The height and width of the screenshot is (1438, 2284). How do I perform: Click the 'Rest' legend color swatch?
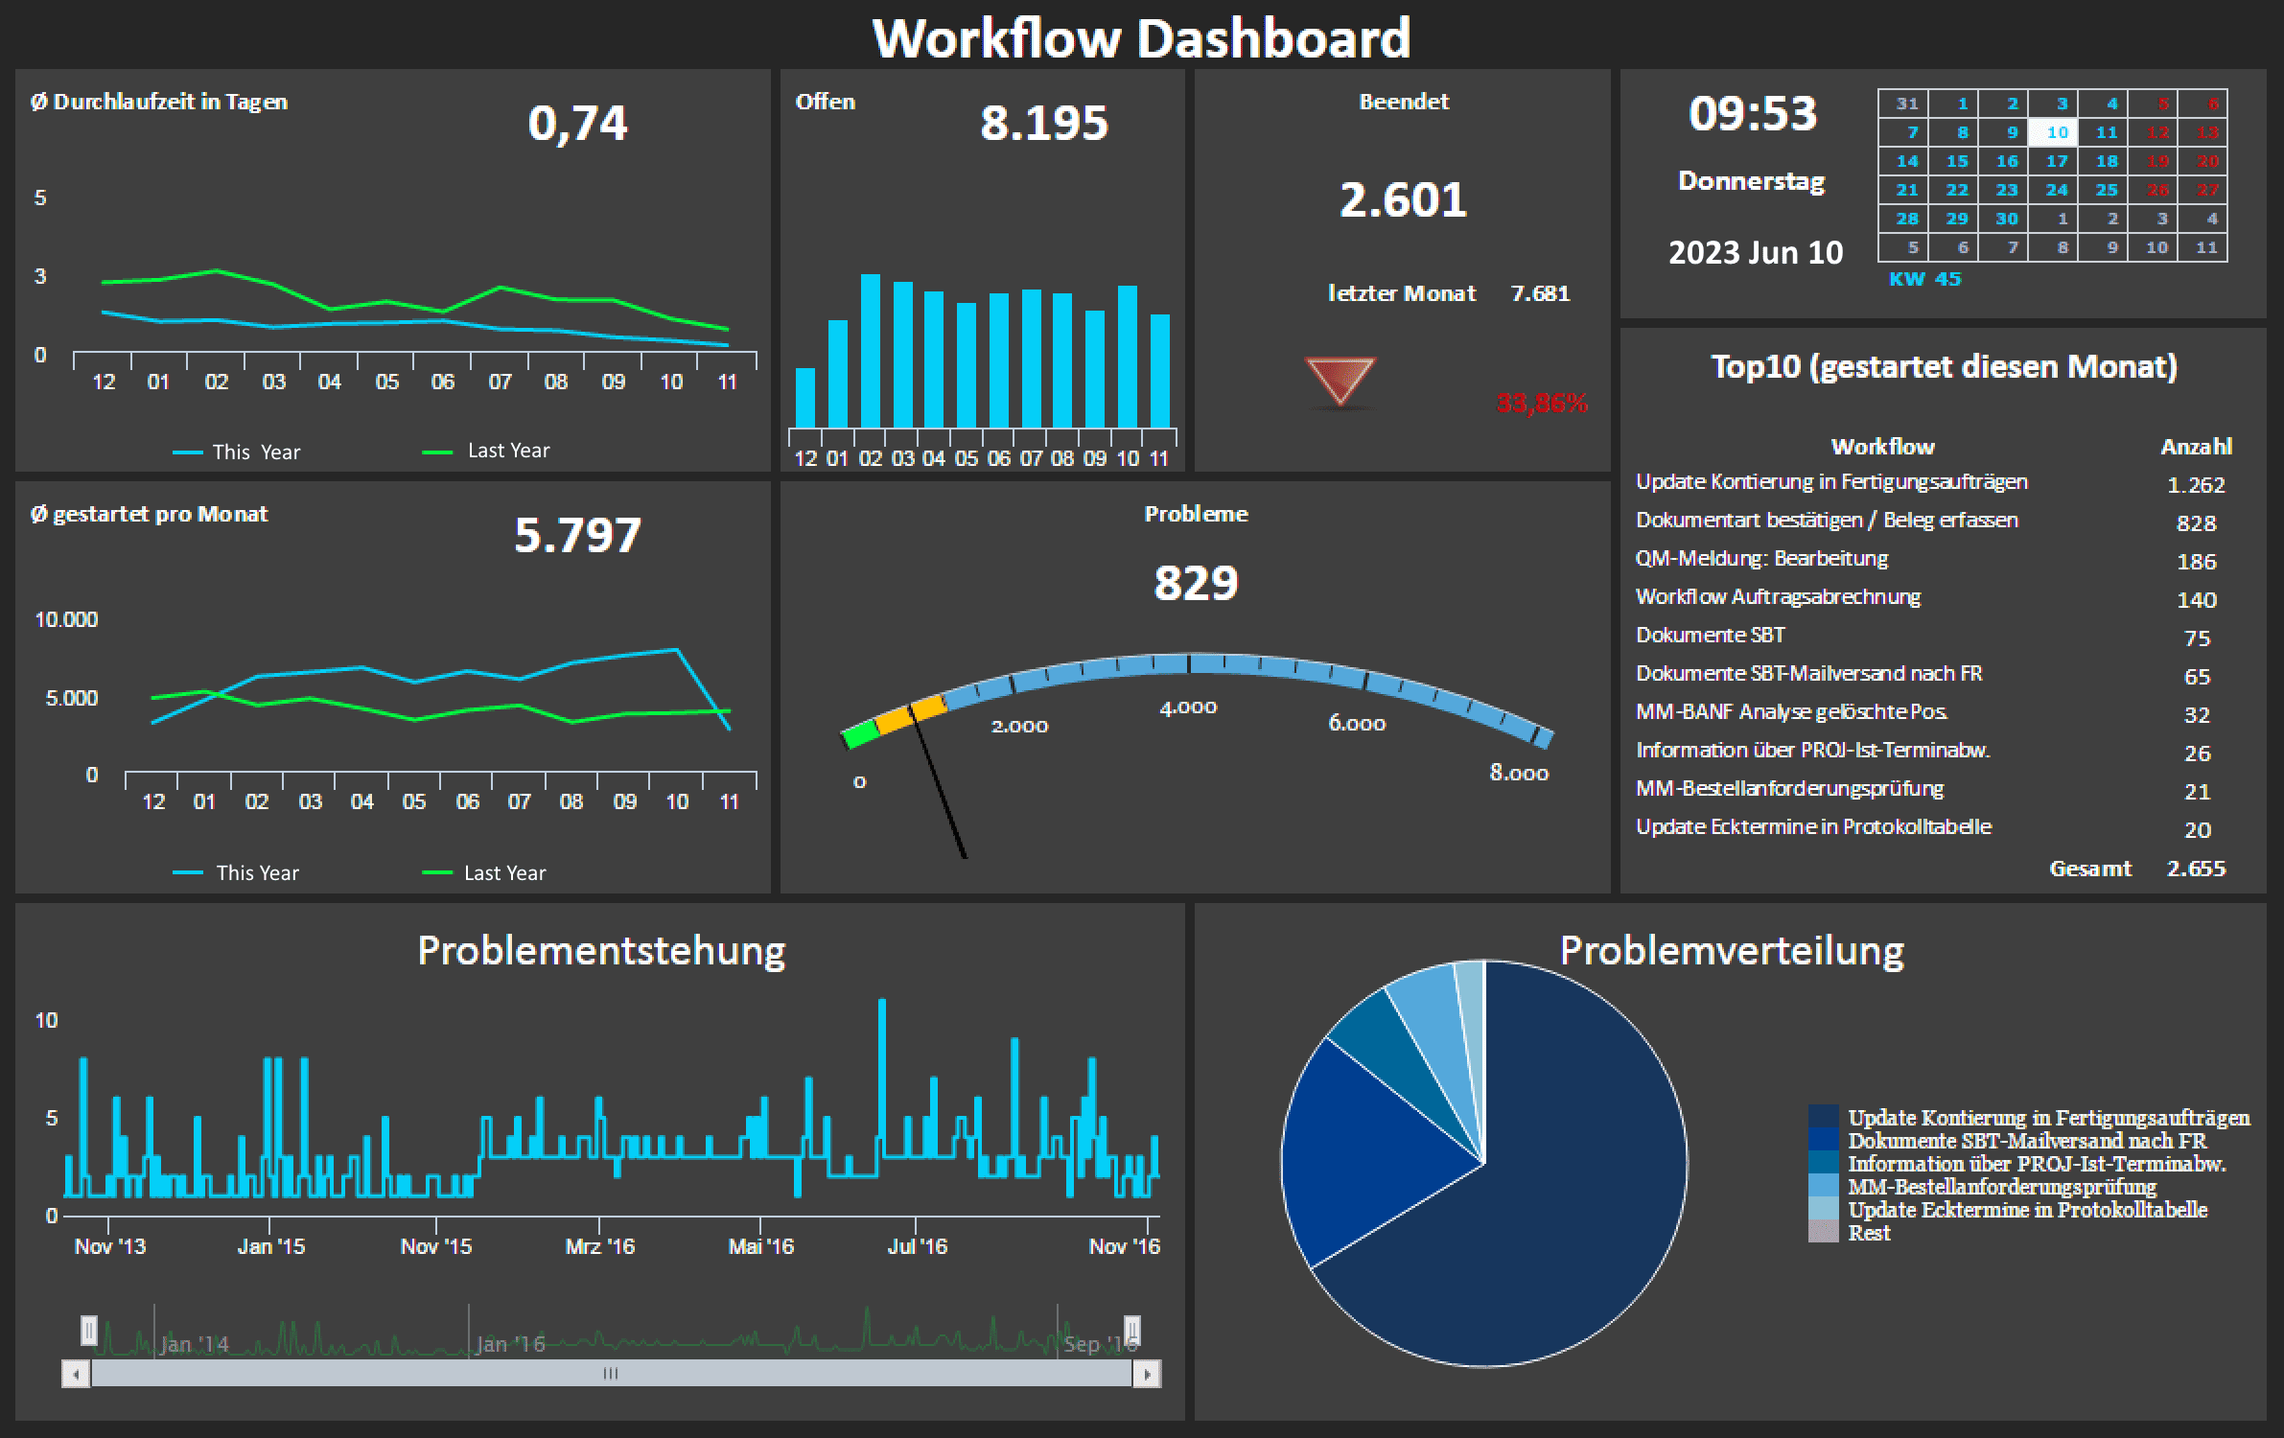point(1823,1232)
